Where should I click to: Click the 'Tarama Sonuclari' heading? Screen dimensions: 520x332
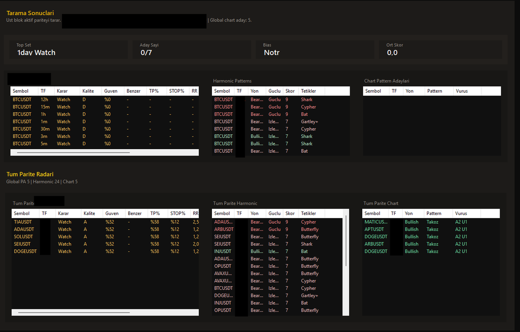(30, 13)
